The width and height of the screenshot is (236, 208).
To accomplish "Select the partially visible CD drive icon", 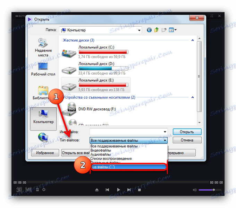I will [x=73, y=122].
